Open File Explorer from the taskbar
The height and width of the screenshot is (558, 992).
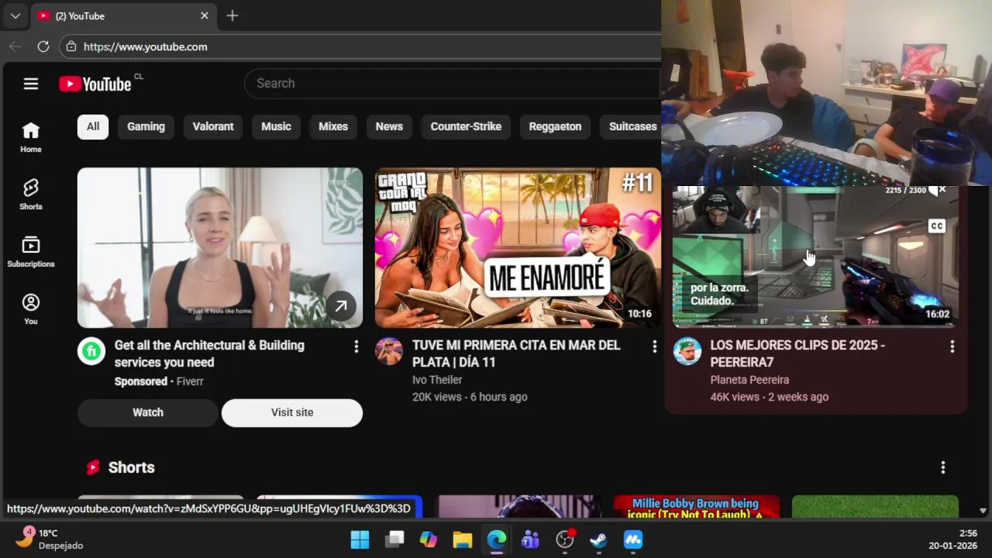tap(463, 539)
